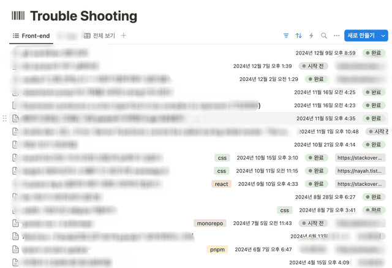392x268 pixels.
Task: Click the page icon of the pnpm row
Action: tap(17, 250)
